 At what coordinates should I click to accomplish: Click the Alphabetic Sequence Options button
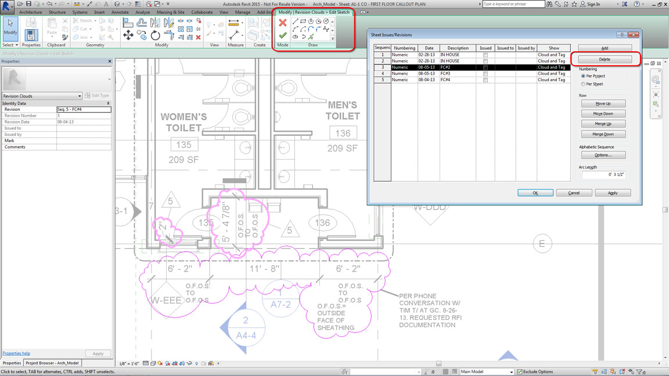pos(603,155)
